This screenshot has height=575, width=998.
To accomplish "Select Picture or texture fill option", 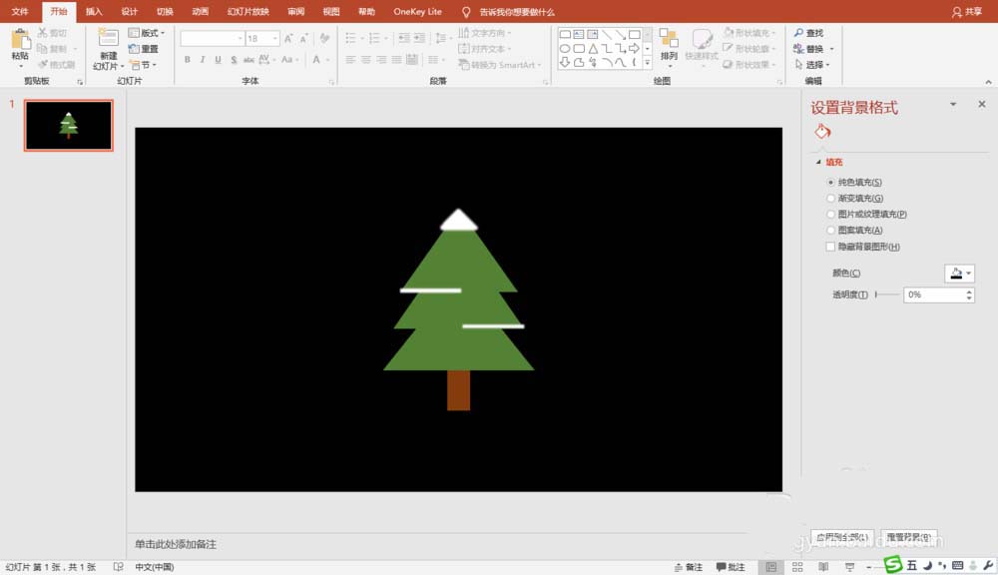I will (x=830, y=214).
